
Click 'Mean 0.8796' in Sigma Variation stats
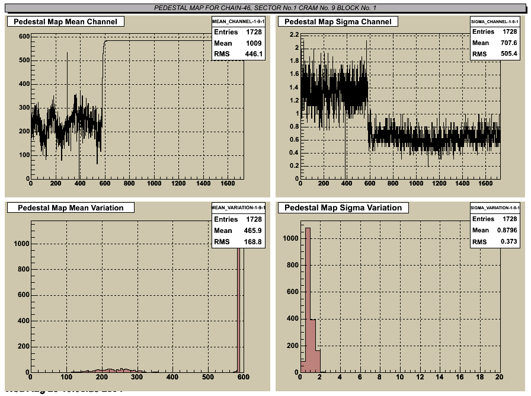click(495, 230)
